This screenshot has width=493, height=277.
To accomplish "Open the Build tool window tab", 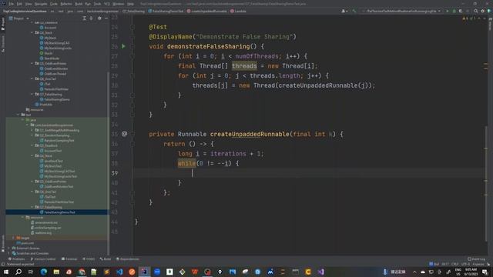I will pos(106,259).
